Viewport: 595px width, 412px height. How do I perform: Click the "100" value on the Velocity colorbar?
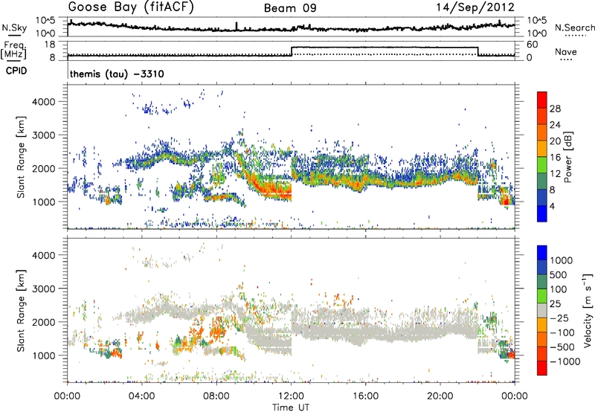[559, 289]
